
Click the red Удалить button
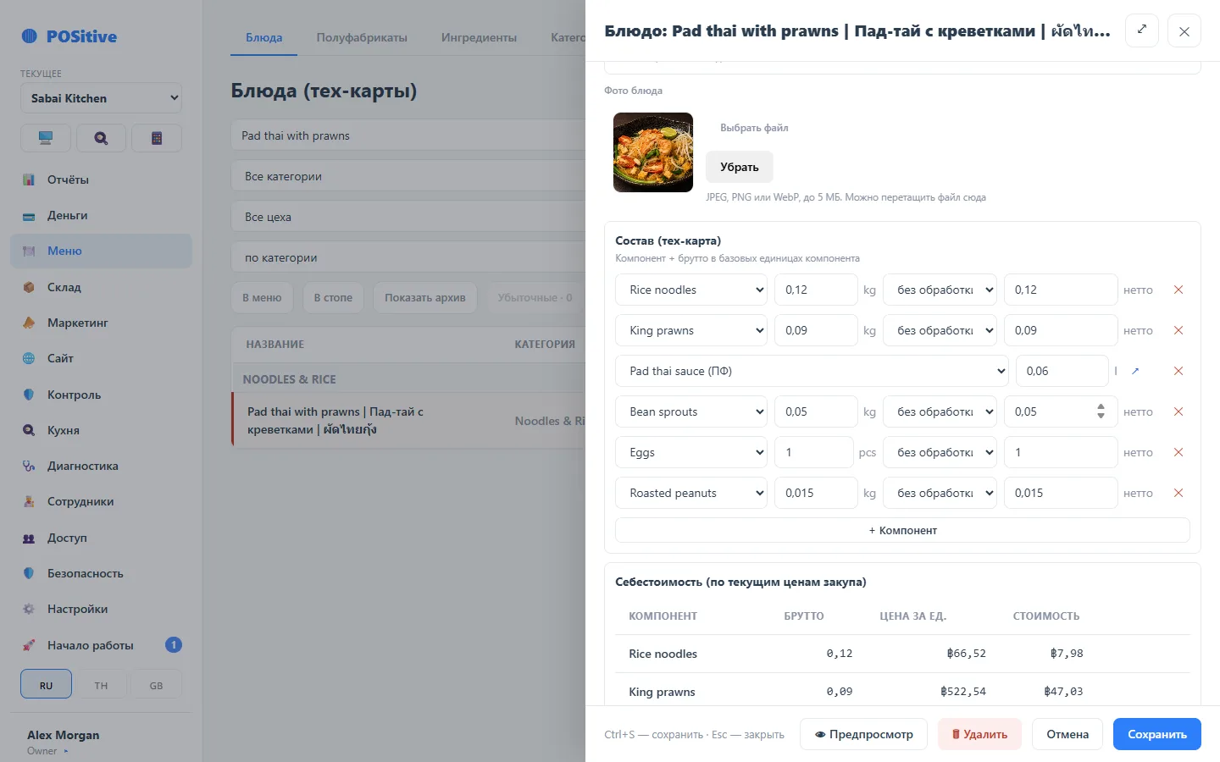[979, 734]
